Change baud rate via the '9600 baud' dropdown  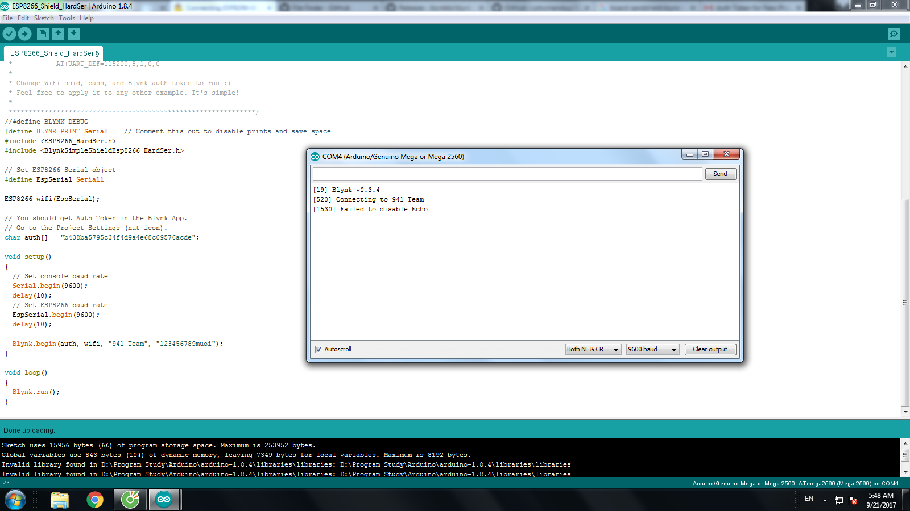(x=652, y=349)
